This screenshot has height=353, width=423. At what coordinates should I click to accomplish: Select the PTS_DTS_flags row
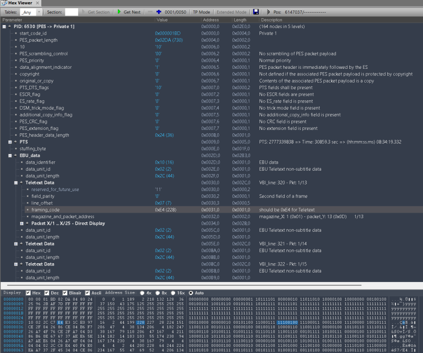211,88
